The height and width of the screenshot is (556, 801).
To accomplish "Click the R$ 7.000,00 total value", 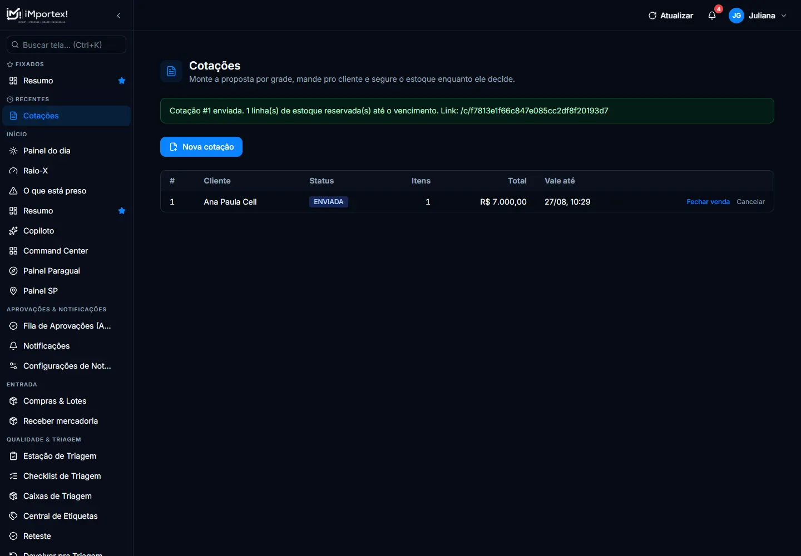I will [x=503, y=202].
